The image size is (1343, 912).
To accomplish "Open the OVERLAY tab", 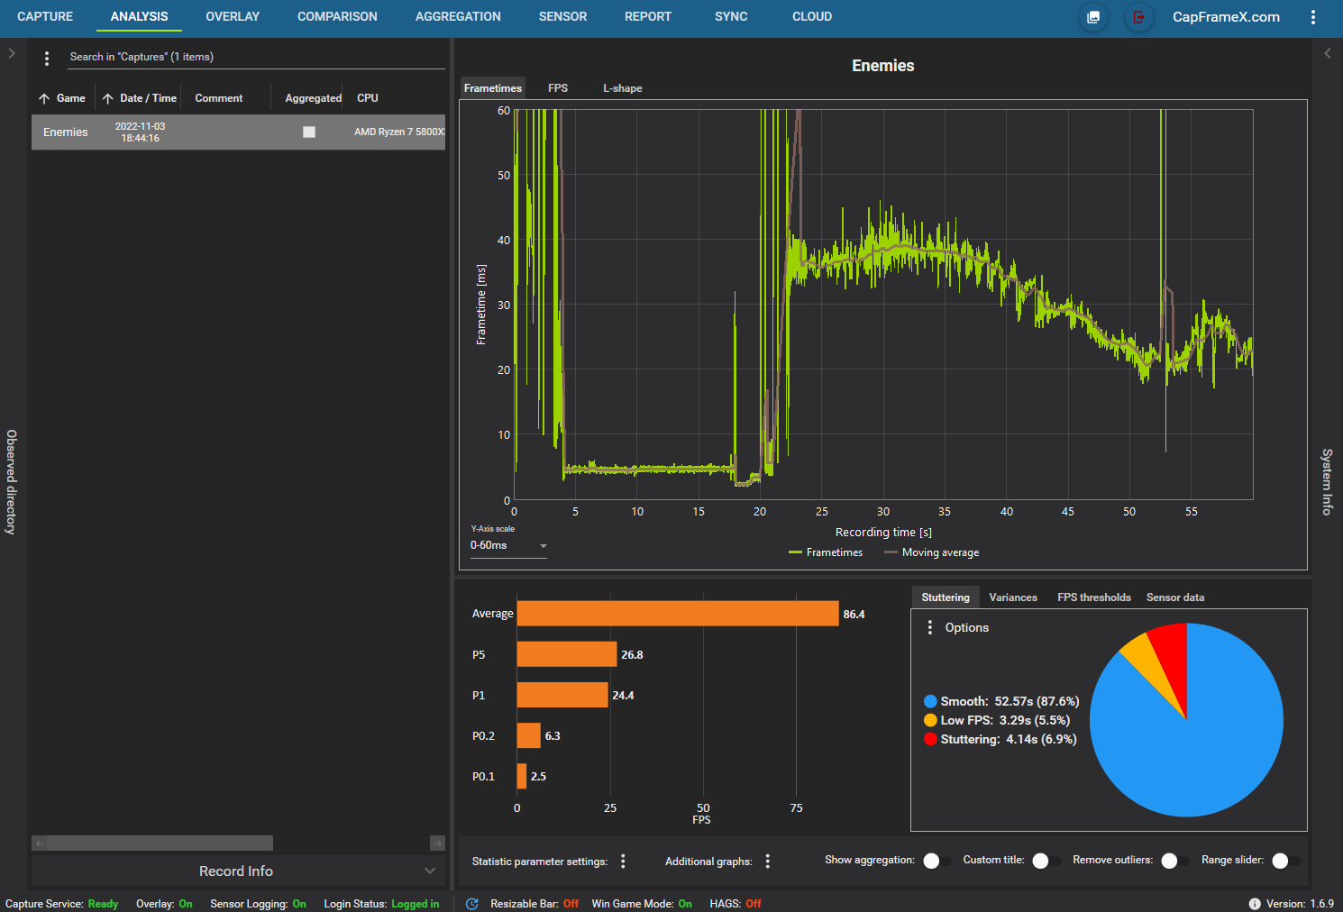I will (x=233, y=17).
